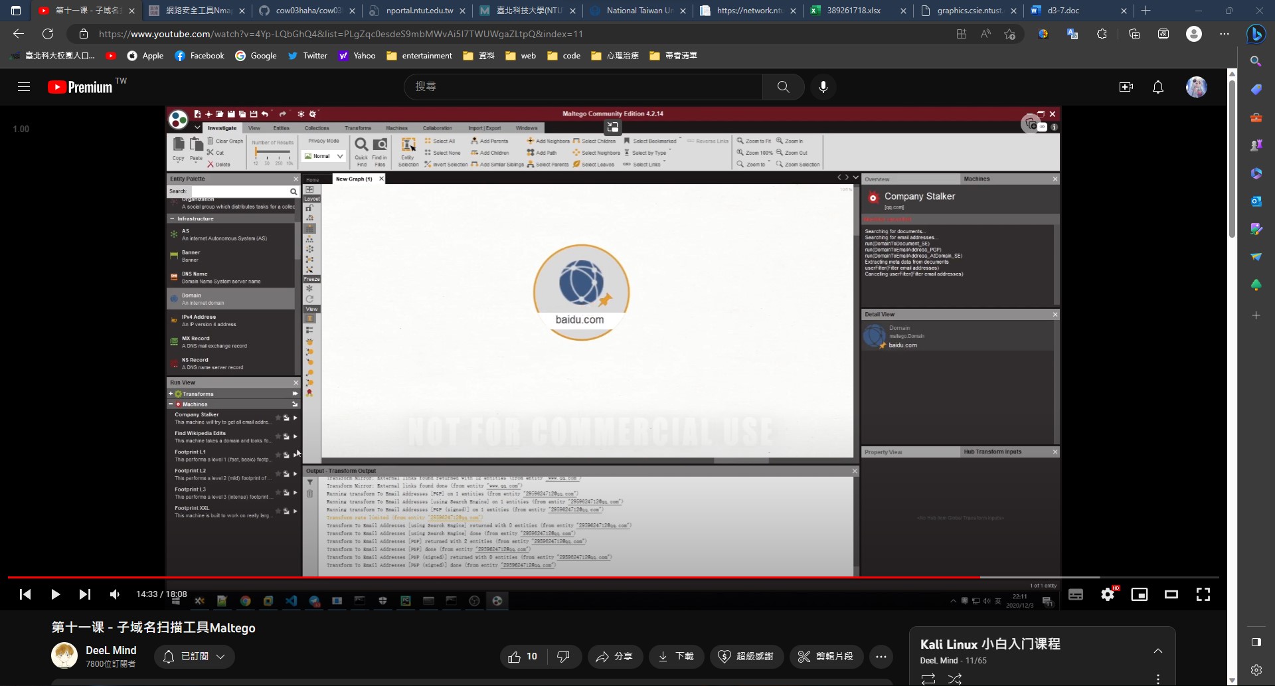Switch to the 389261718.xlsx browser tab
Image resolution: width=1275 pixels, height=686 pixels.
tap(854, 11)
